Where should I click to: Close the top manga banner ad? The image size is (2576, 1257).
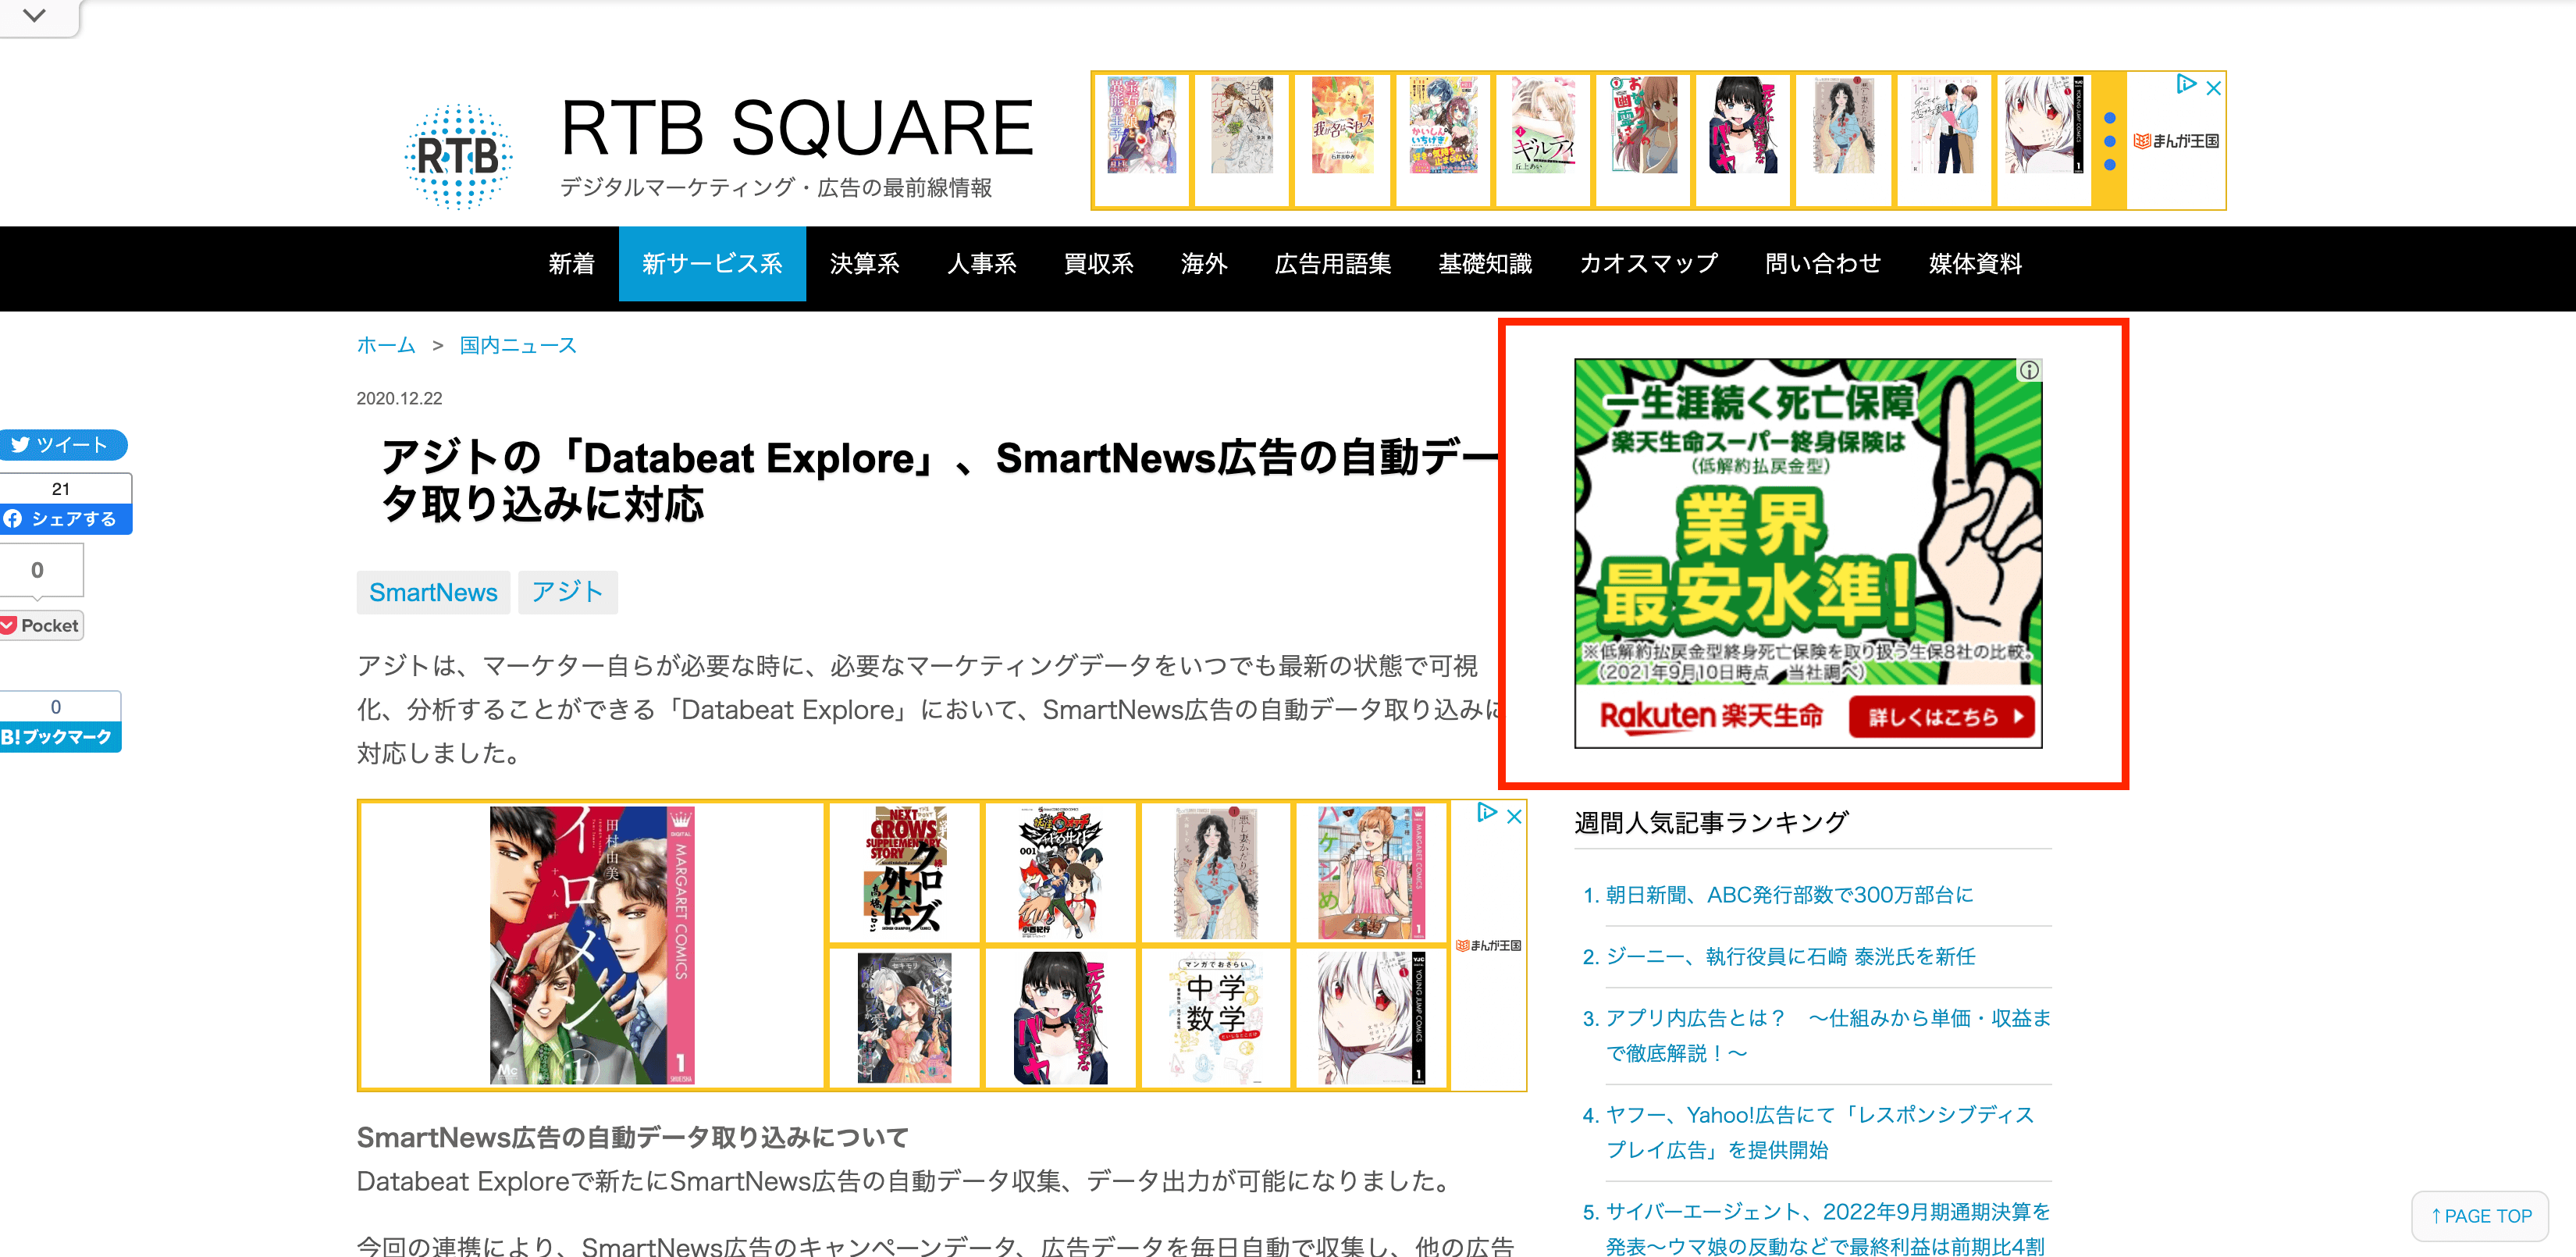click(x=2213, y=87)
